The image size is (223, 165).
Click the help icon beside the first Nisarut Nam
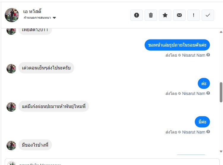click(208, 55)
